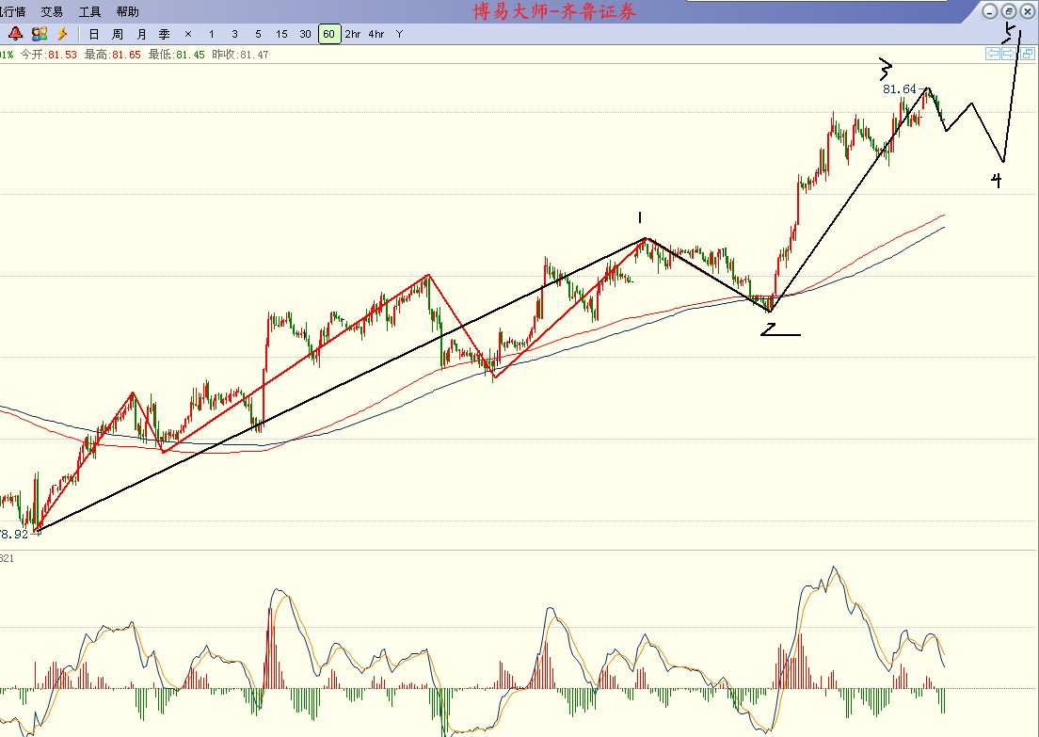
Task: Click the 昨收 81.47 previous close
Action: coord(241,55)
